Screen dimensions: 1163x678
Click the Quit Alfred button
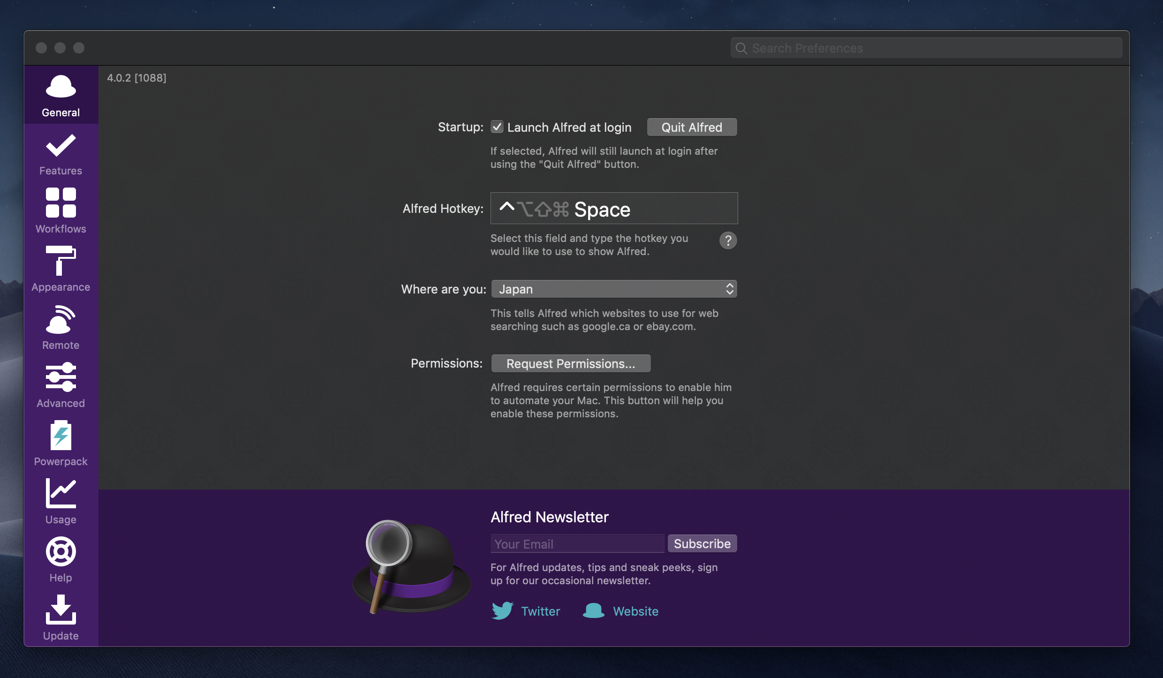click(x=692, y=128)
